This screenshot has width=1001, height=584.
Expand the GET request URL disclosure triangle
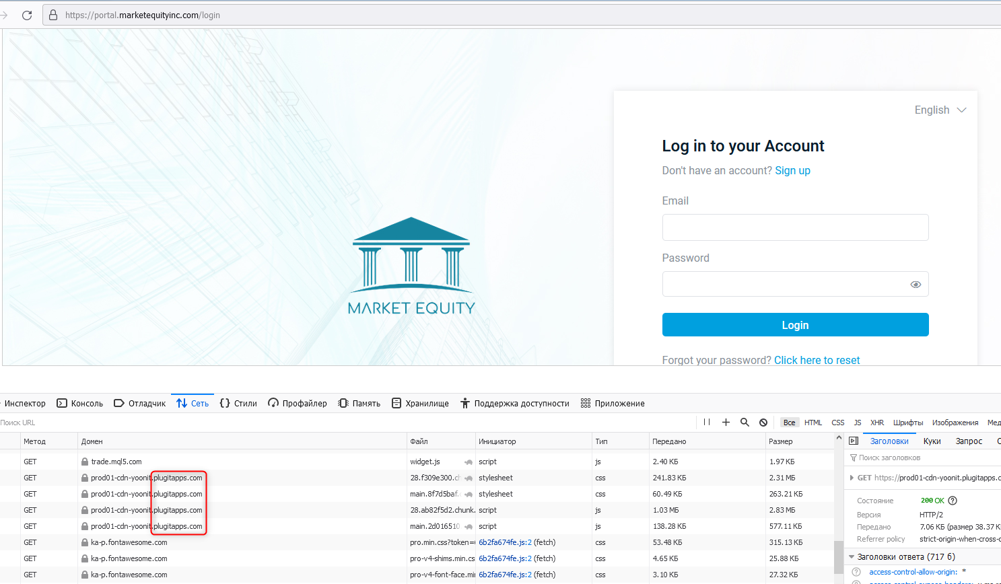coord(852,478)
